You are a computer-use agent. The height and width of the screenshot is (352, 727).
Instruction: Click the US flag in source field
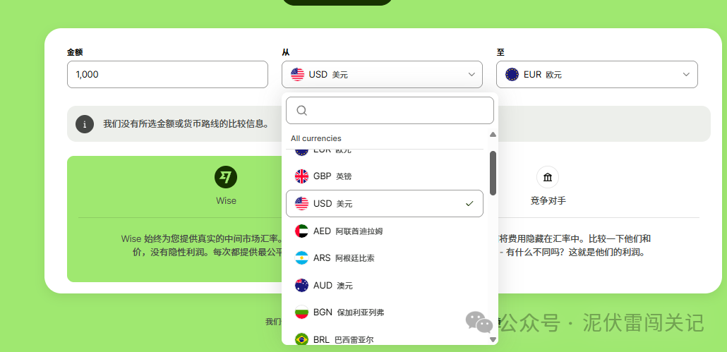coord(297,74)
